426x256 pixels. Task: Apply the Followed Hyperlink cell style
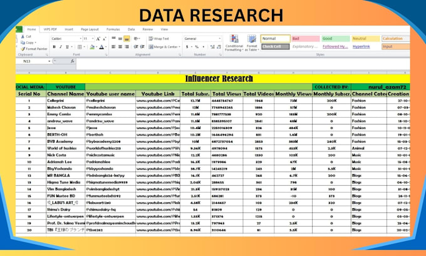tap(335, 47)
